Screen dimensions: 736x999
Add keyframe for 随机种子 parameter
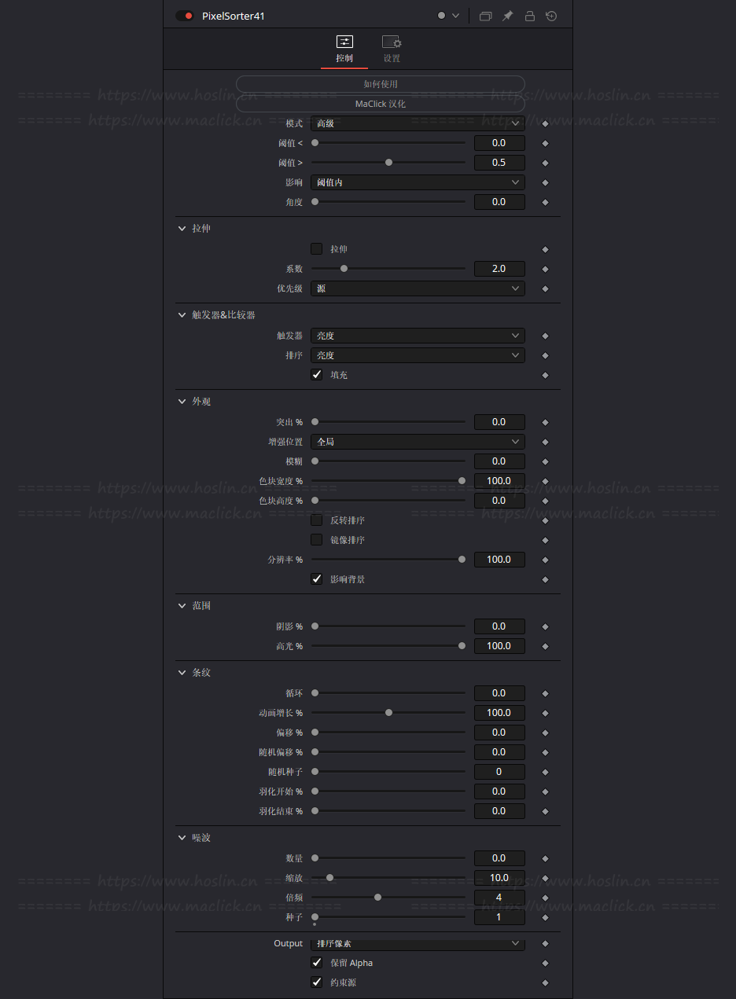(545, 772)
